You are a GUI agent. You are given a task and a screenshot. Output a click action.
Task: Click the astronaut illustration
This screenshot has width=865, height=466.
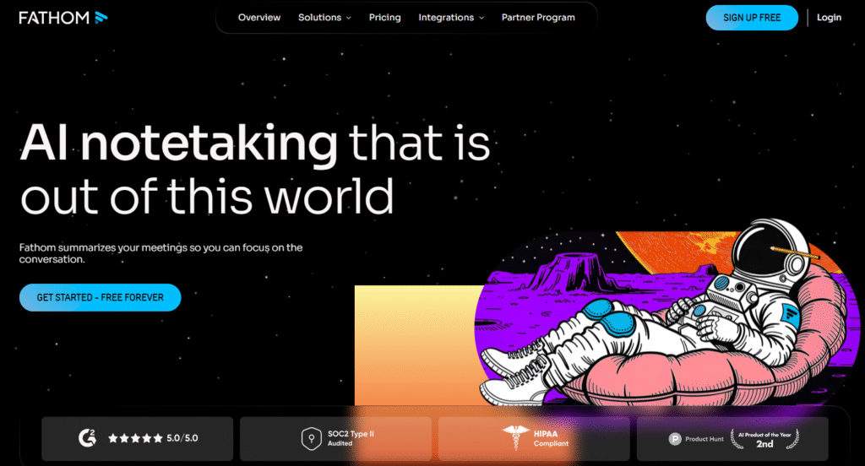click(x=667, y=314)
